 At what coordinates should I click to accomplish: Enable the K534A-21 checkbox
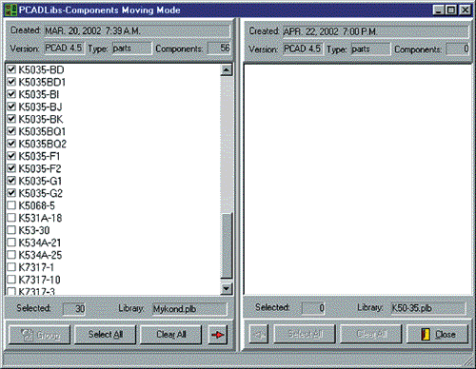(x=11, y=243)
